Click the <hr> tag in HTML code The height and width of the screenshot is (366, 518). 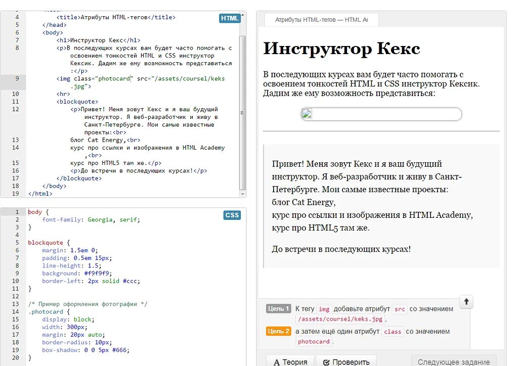click(x=63, y=94)
